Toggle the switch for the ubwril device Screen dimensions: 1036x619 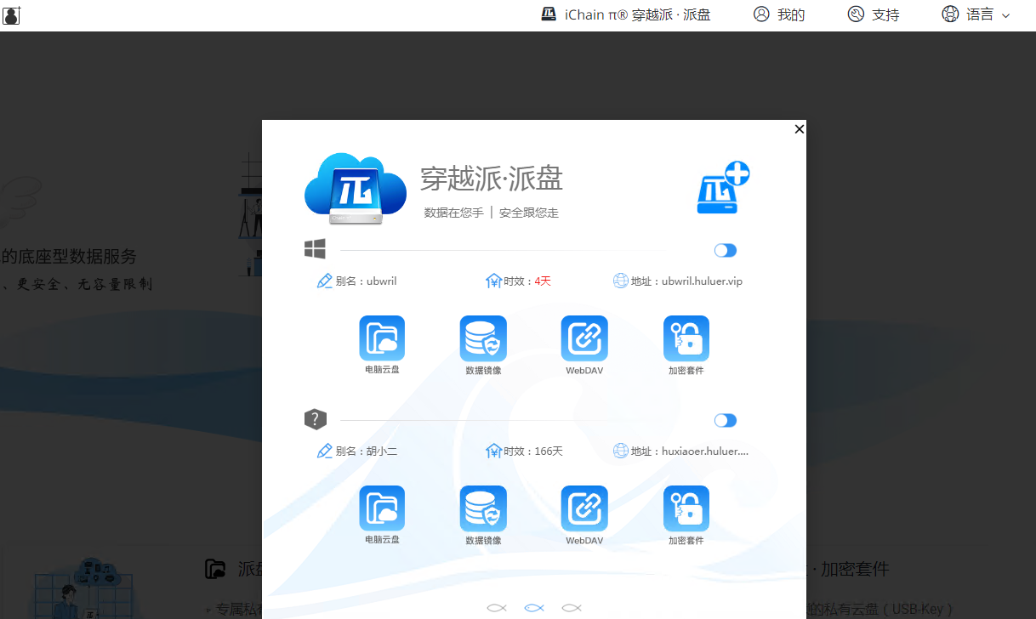[x=726, y=250]
